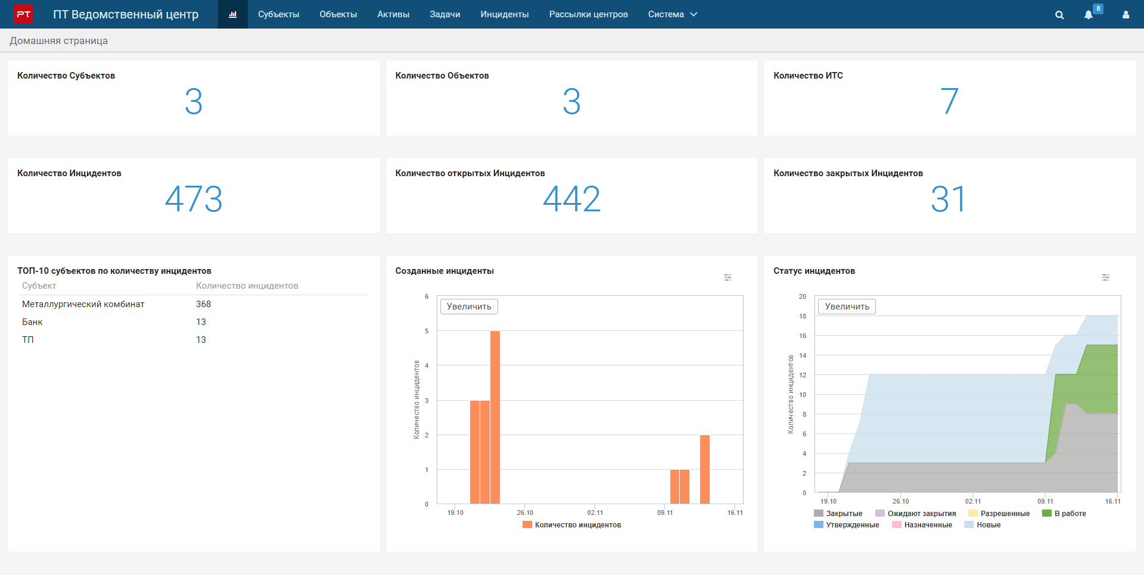
Task: Select Металлургический комбинат table row
Action: pyautogui.click(x=83, y=304)
